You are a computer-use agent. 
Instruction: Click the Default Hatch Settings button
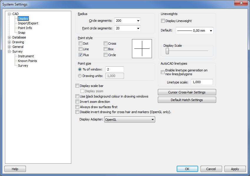click(x=187, y=100)
